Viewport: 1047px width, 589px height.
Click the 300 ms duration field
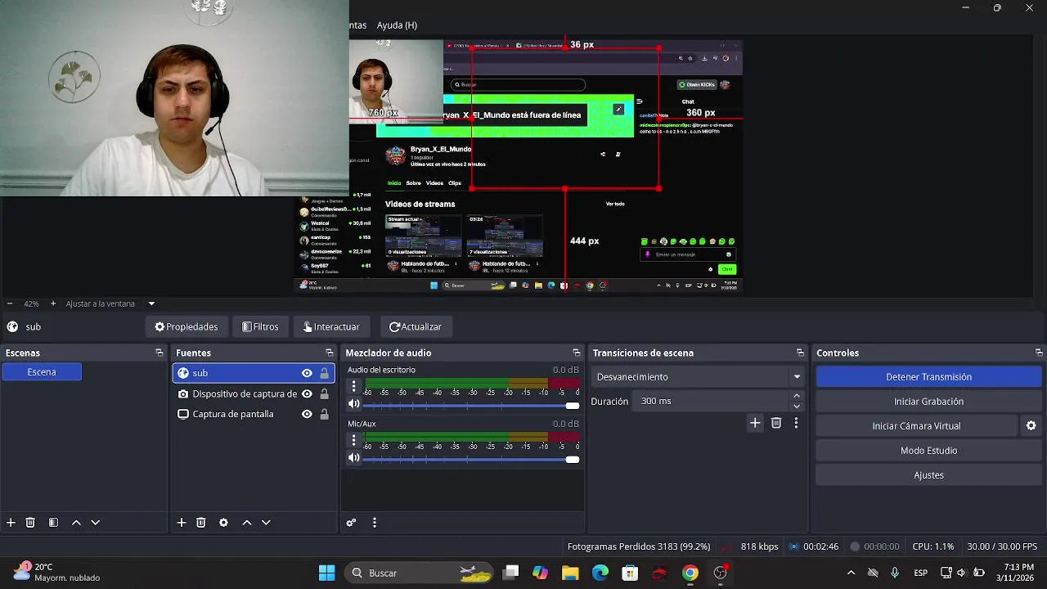tap(710, 402)
